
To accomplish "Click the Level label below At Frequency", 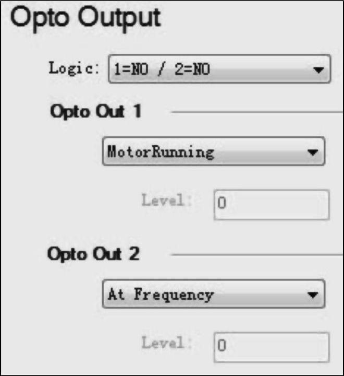I will click(163, 343).
